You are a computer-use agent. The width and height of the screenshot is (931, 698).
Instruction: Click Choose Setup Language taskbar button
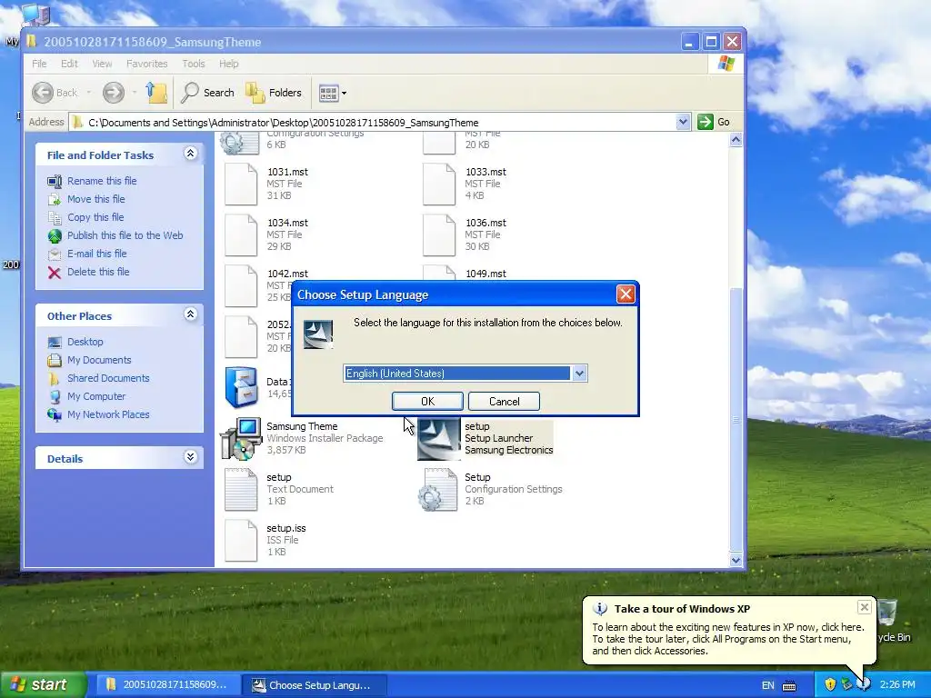[x=315, y=685]
